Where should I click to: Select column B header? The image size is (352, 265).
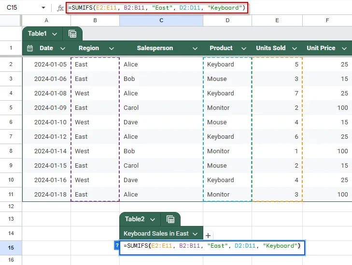point(95,21)
